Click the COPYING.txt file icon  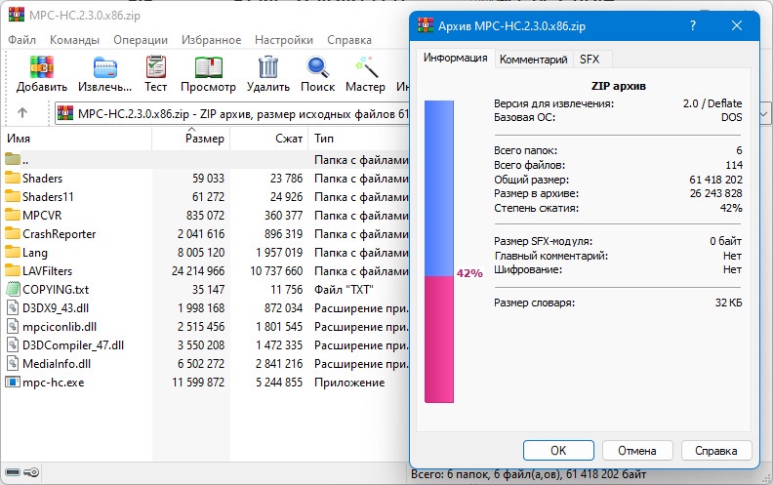(x=13, y=289)
